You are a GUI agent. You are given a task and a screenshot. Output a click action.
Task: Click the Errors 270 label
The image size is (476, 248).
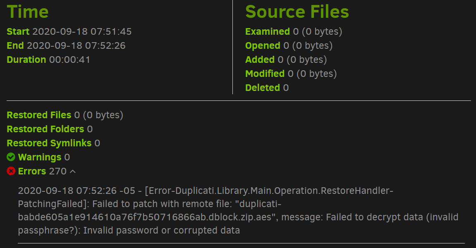click(x=42, y=171)
